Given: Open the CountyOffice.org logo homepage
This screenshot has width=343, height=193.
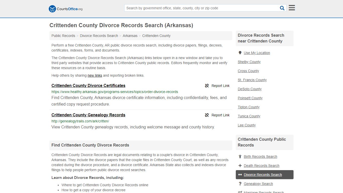Looking at the screenshot, I should pos(66,9).
